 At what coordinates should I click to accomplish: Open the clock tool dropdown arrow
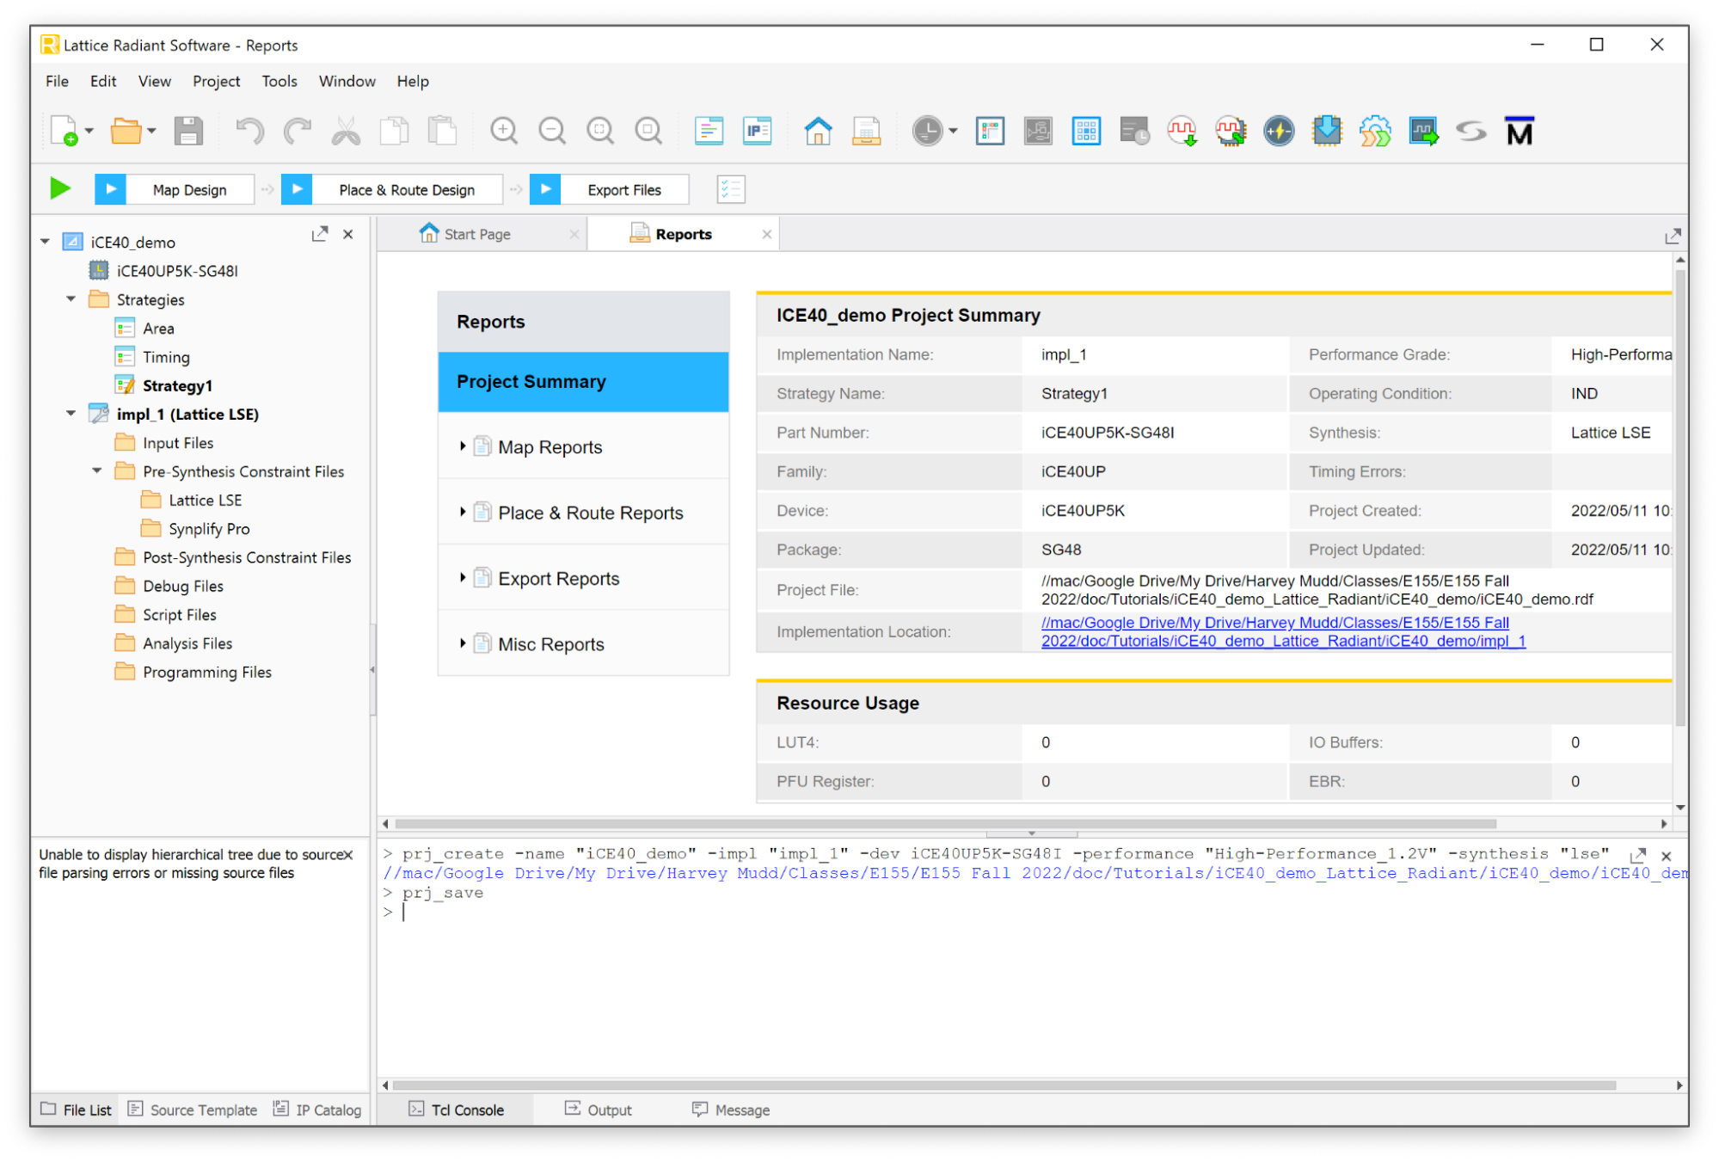click(953, 132)
